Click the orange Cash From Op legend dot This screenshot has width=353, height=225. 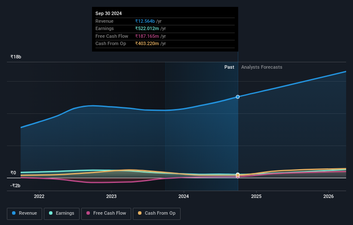[140, 213]
